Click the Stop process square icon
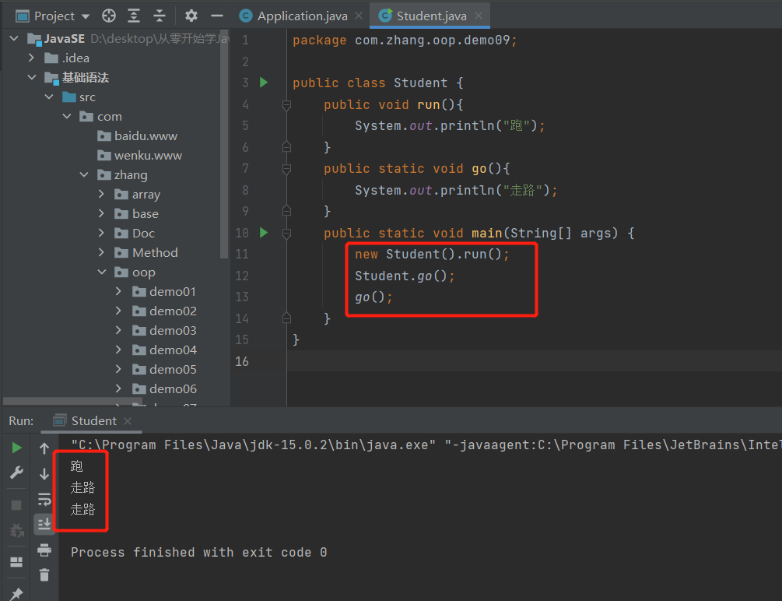The height and width of the screenshot is (601, 782). tap(16, 505)
